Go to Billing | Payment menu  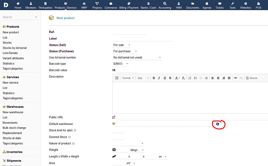(x=129, y=5)
